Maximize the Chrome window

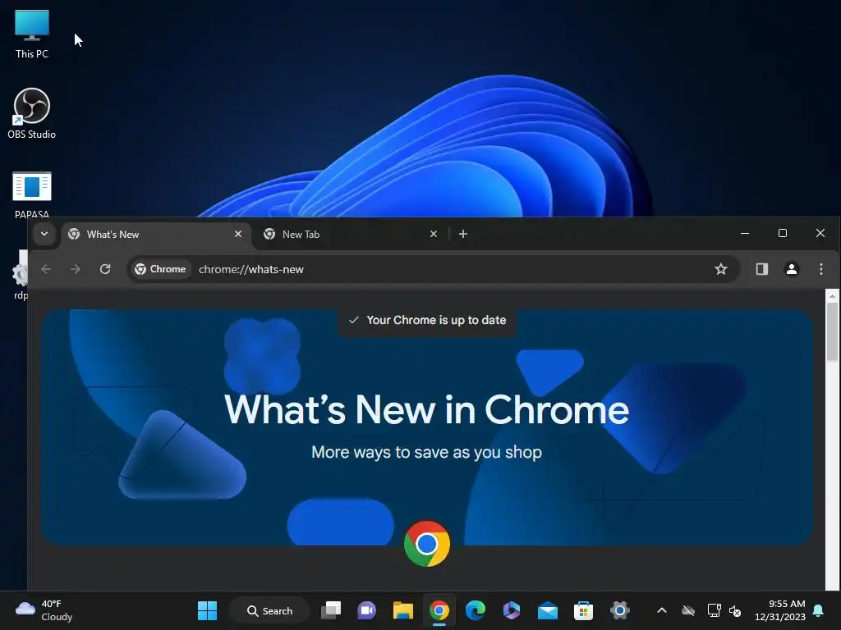coord(783,233)
